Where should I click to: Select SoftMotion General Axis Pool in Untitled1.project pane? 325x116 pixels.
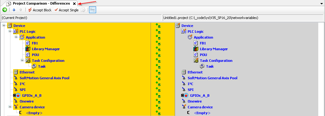pyautogui.click(x=212, y=78)
